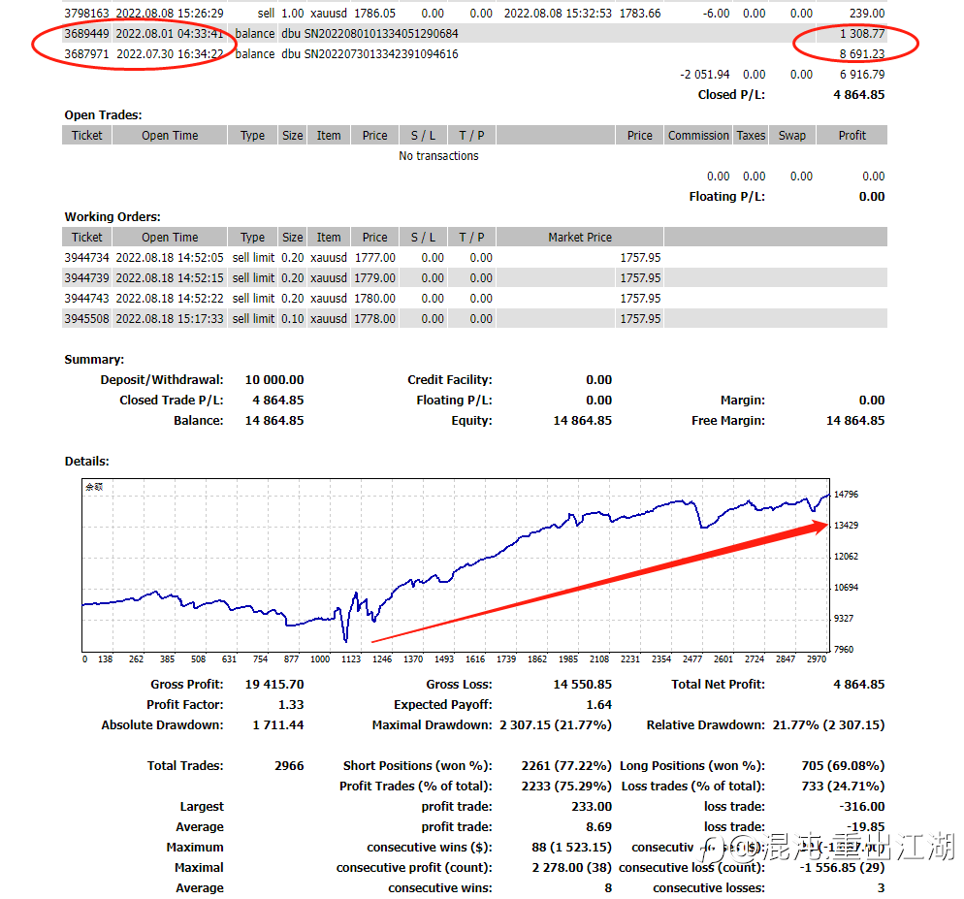
Task: Click consecutive wins value 88 (1 523.15)
Action: coord(572,847)
